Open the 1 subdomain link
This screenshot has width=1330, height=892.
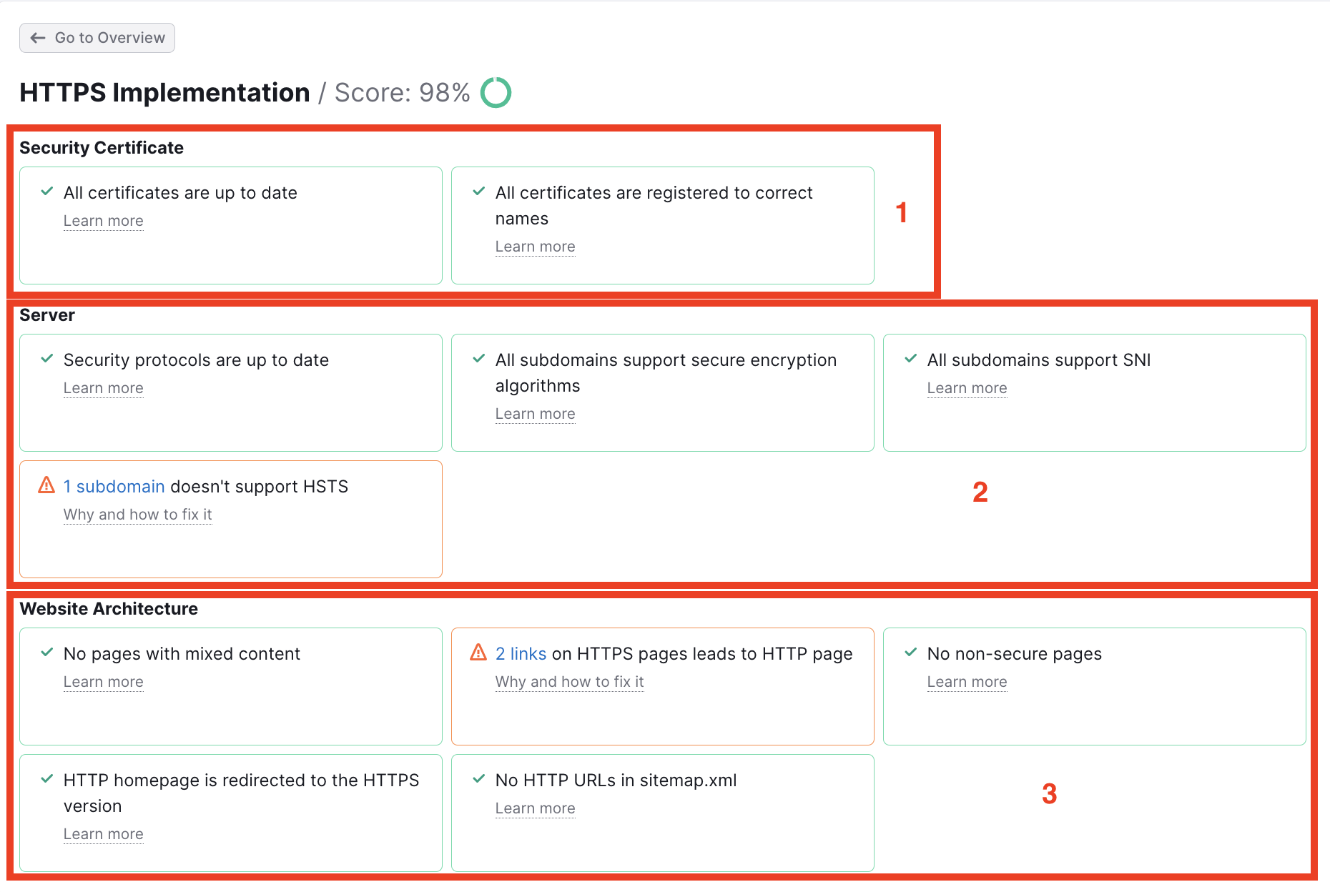pyautogui.click(x=114, y=485)
